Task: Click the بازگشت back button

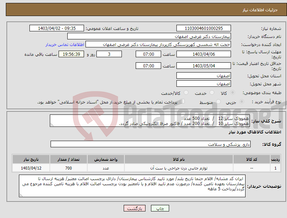Action: [135, 208]
